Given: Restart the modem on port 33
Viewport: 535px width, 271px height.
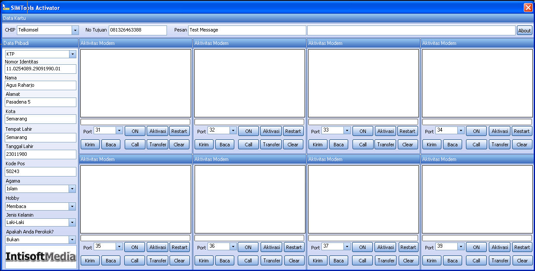Looking at the screenshot, I should click(408, 131).
